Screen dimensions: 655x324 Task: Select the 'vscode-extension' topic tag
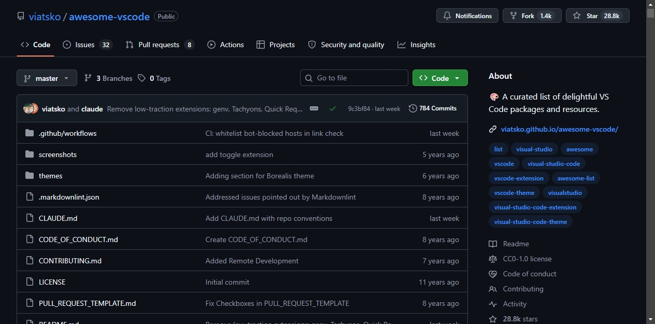(x=519, y=178)
